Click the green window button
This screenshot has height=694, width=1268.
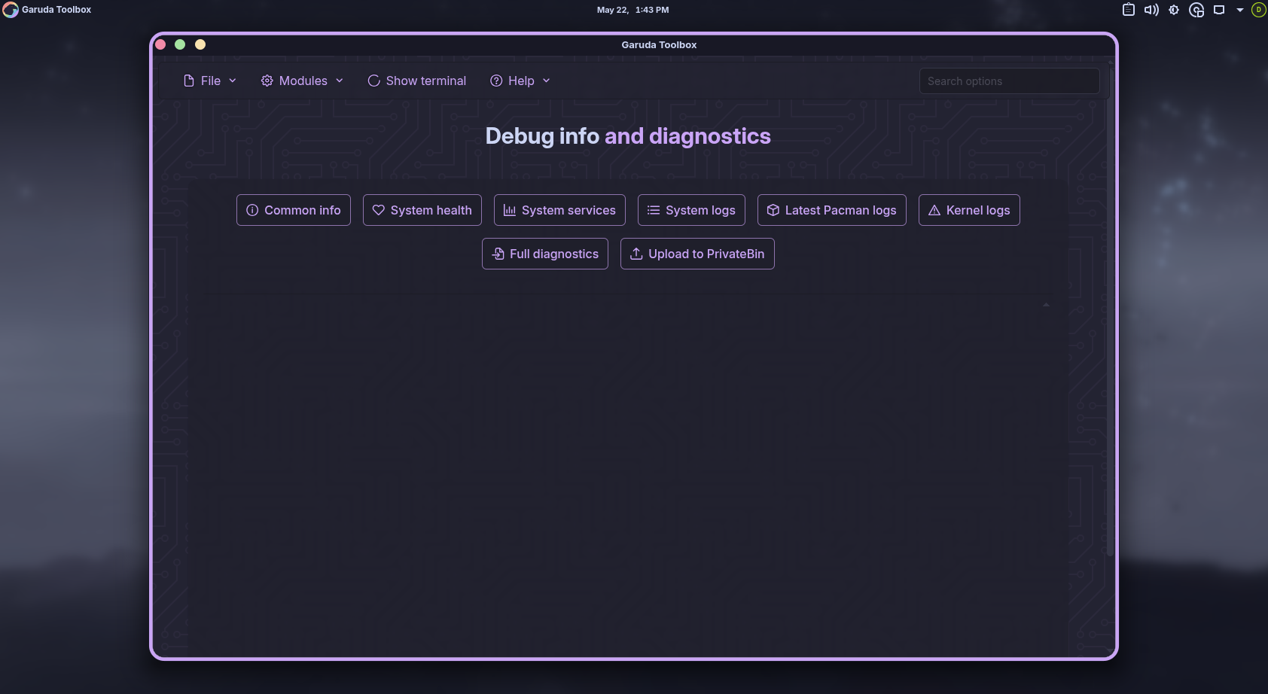tap(180, 44)
